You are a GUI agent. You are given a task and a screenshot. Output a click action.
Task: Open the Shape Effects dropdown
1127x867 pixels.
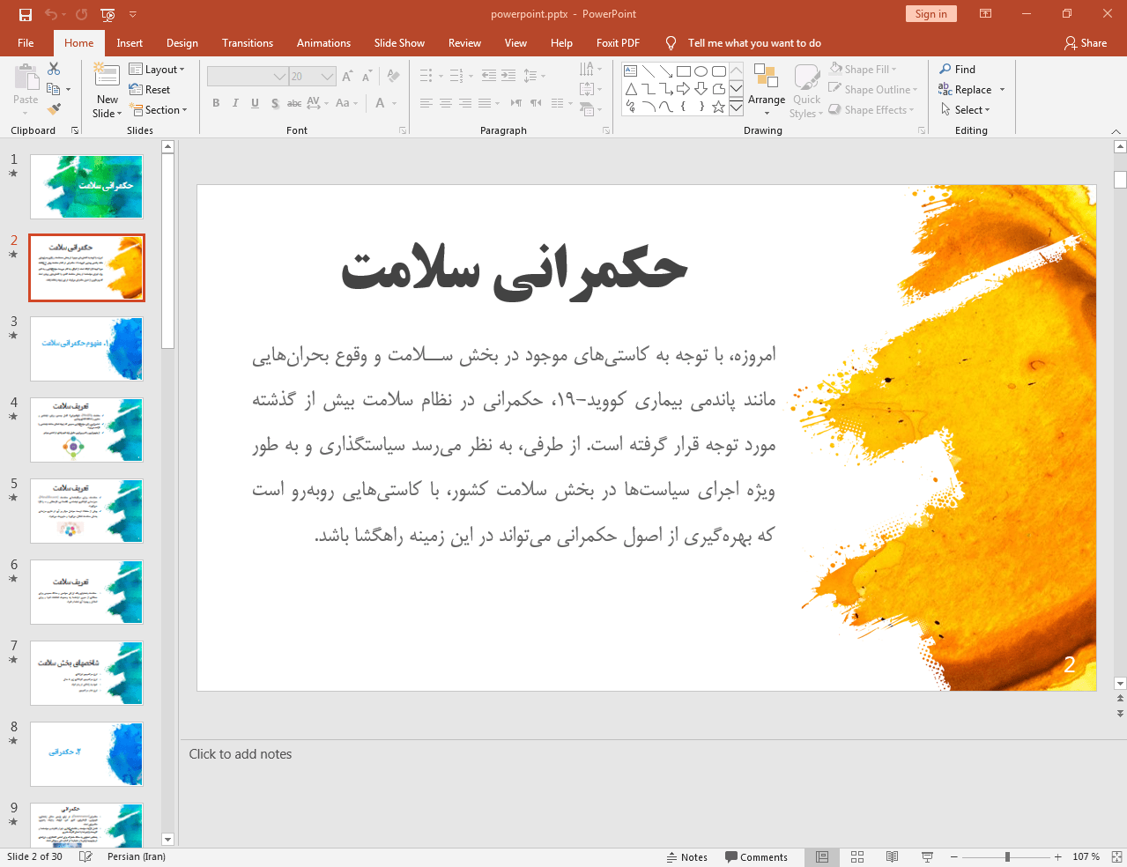pyautogui.click(x=871, y=110)
